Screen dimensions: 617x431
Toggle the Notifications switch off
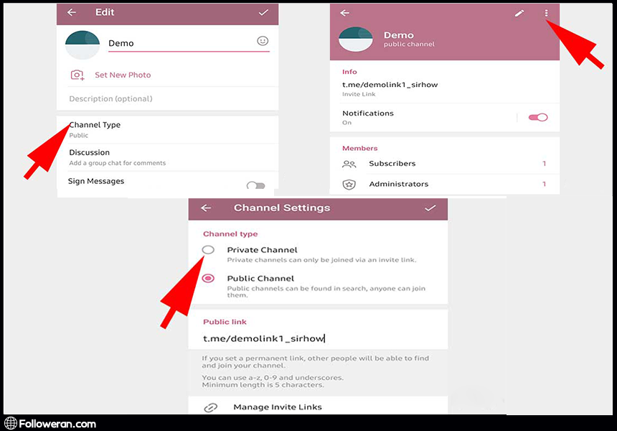537,117
